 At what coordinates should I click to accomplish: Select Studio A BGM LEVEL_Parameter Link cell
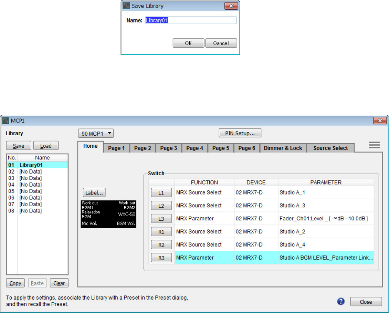click(x=326, y=257)
